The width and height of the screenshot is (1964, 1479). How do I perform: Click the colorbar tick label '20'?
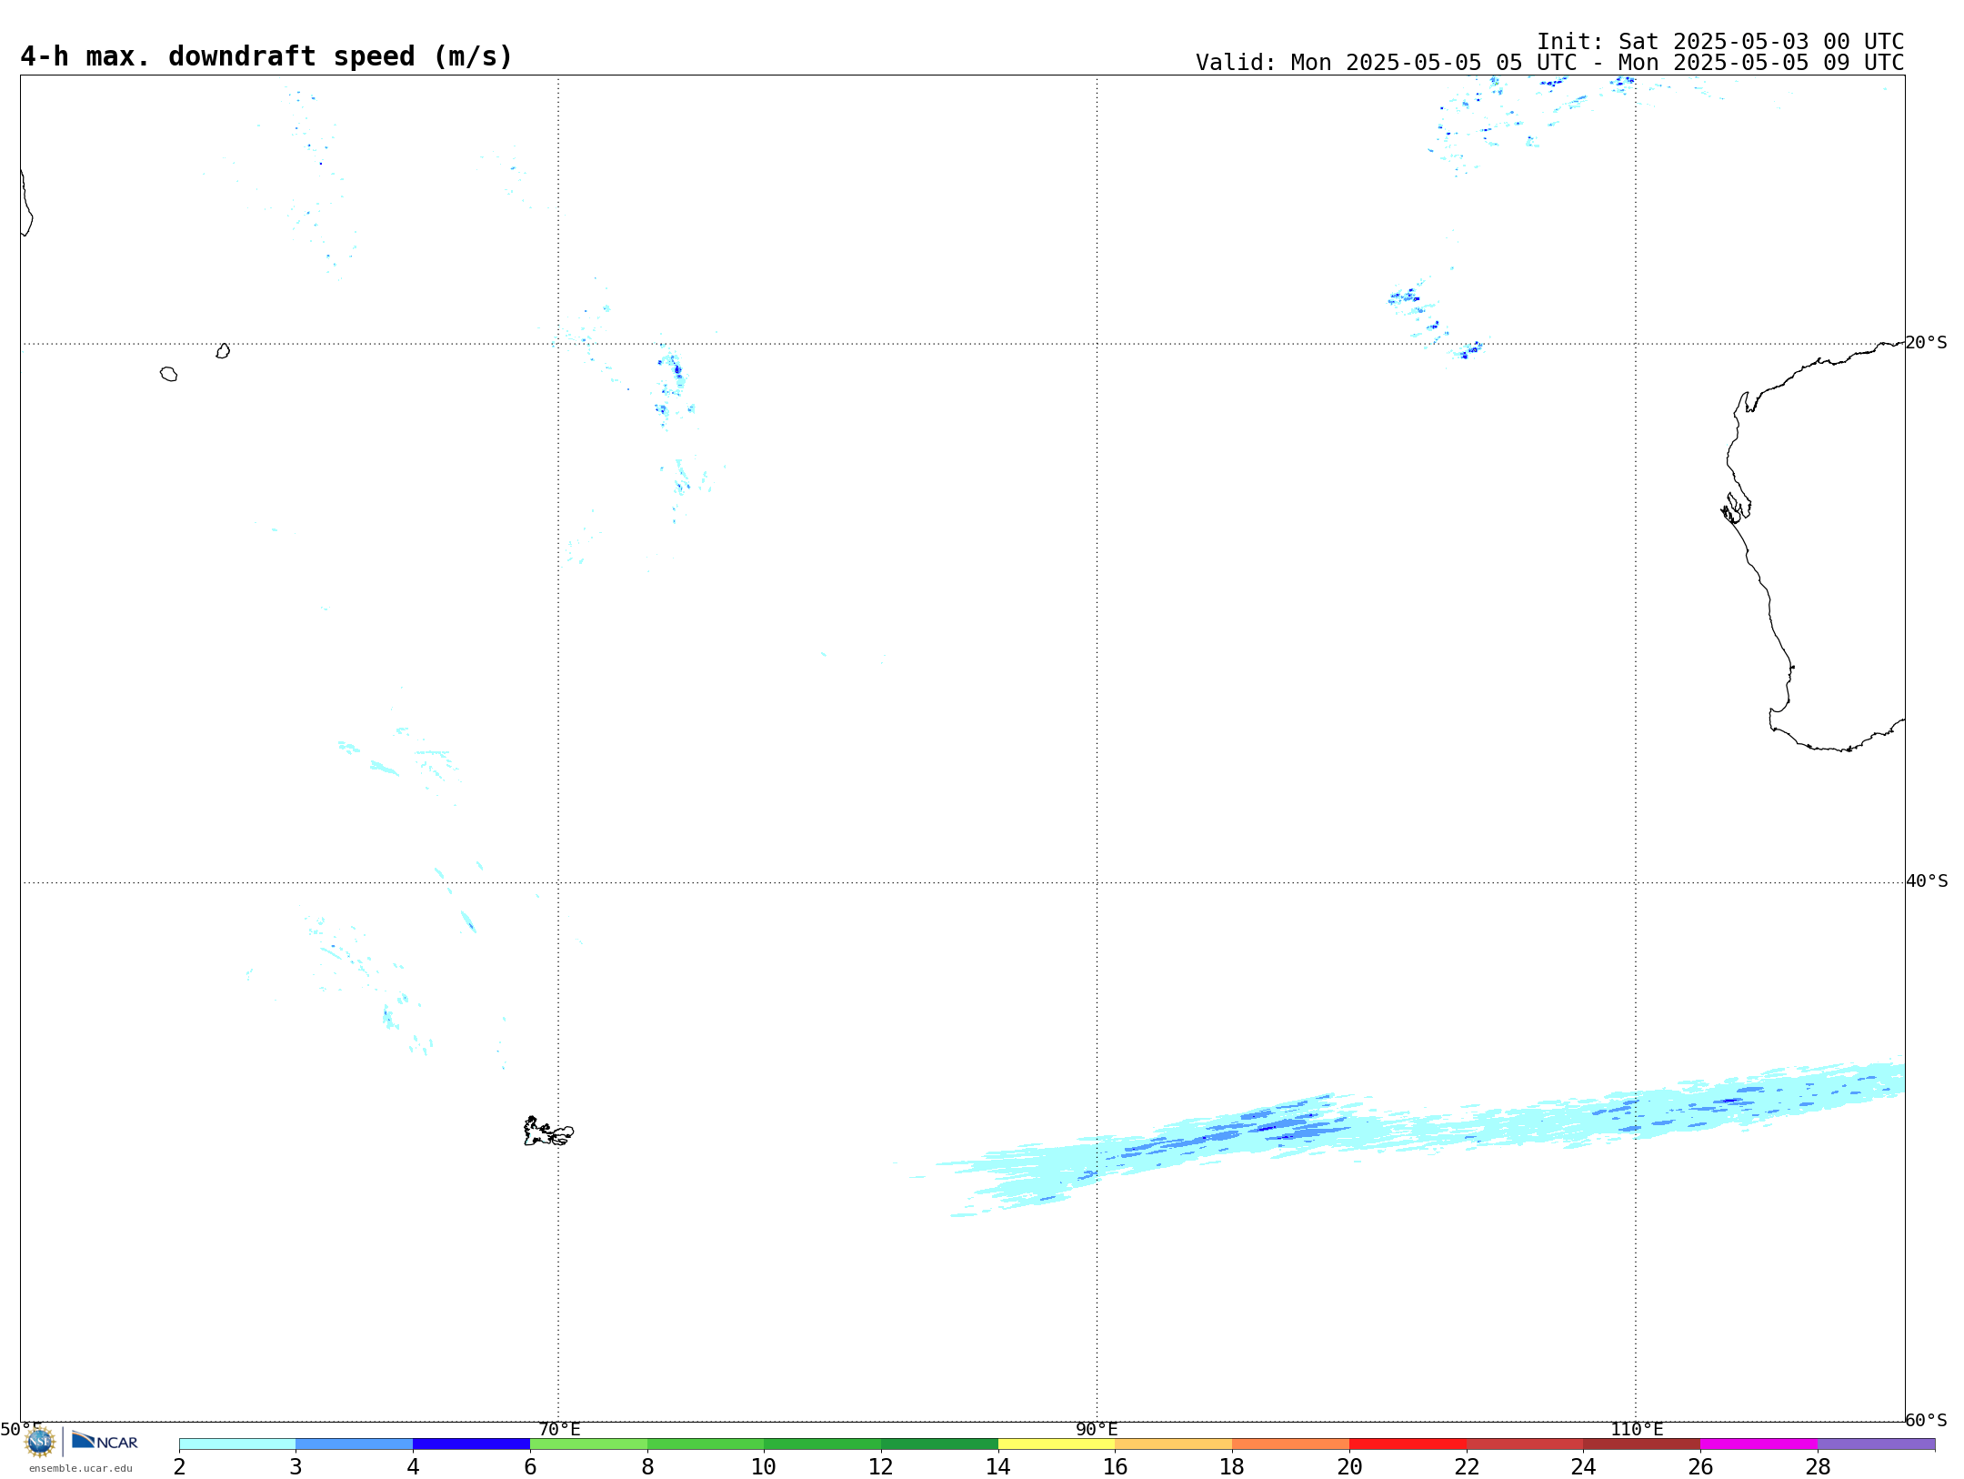pyautogui.click(x=1349, y=1466)
